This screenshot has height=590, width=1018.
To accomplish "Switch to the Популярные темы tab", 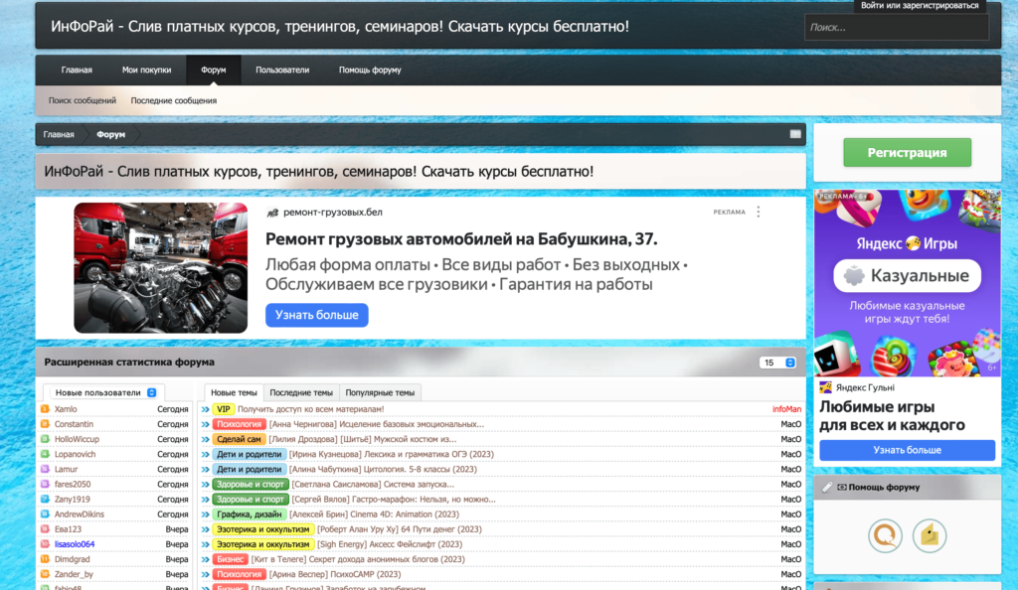I will (x=380, y=392).
